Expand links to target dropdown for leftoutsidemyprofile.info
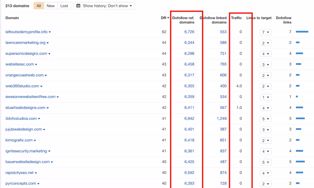The image size is (314, 188). (x=265, y=32)
